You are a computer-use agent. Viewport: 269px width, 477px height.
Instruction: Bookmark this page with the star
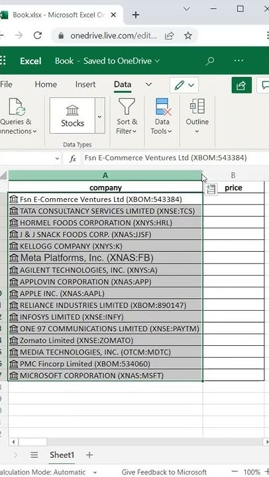click(188, 36)
